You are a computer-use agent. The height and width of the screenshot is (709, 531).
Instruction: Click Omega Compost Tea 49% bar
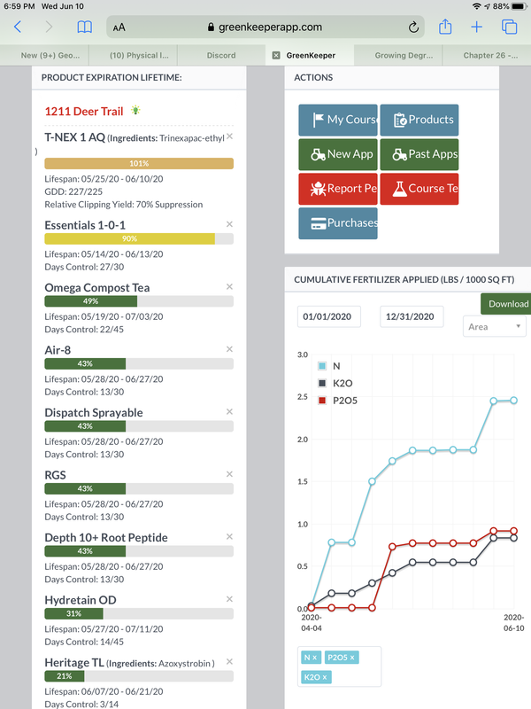(x=139, y=301)
